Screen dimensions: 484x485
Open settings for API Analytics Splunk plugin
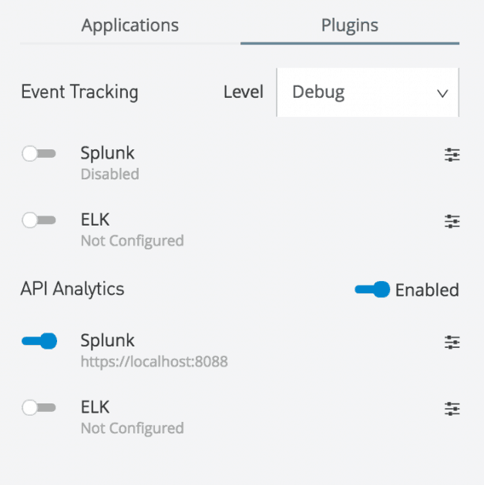[x=452, y=343]
